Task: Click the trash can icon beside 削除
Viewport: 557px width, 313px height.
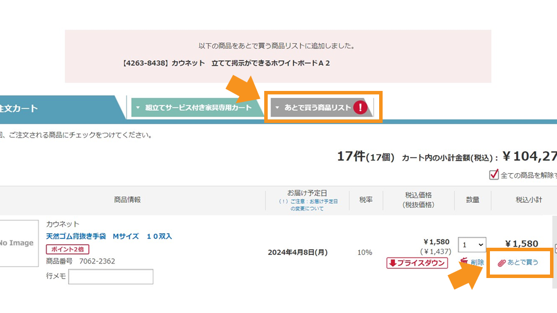Action: tap(464, 262)
